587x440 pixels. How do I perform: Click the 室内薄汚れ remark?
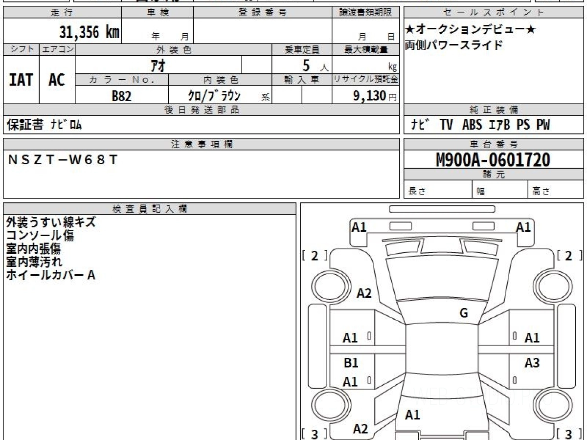pos(34,262)
